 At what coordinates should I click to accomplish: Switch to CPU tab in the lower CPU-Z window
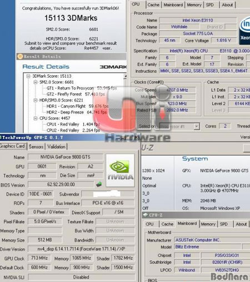pyautogui.click(x=149, y=224)
